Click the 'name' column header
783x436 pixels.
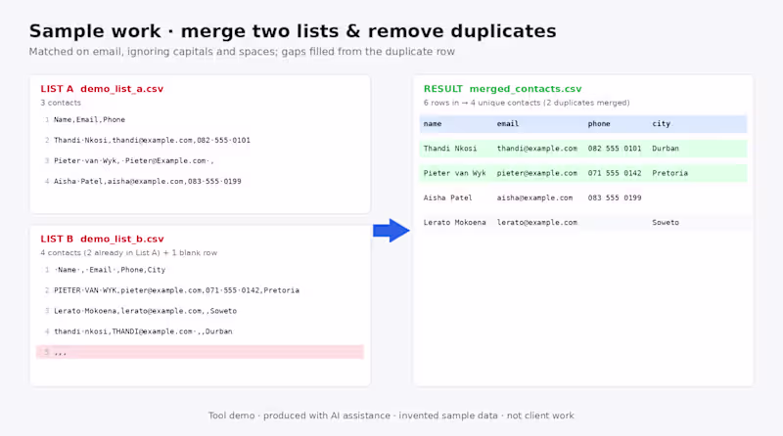coord(433,124)
